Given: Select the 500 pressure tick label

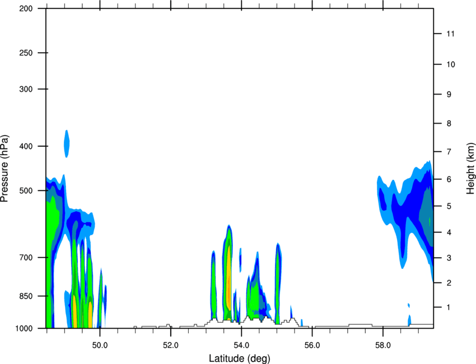Looking at the screenshot, I should click(x=26, y=190).
